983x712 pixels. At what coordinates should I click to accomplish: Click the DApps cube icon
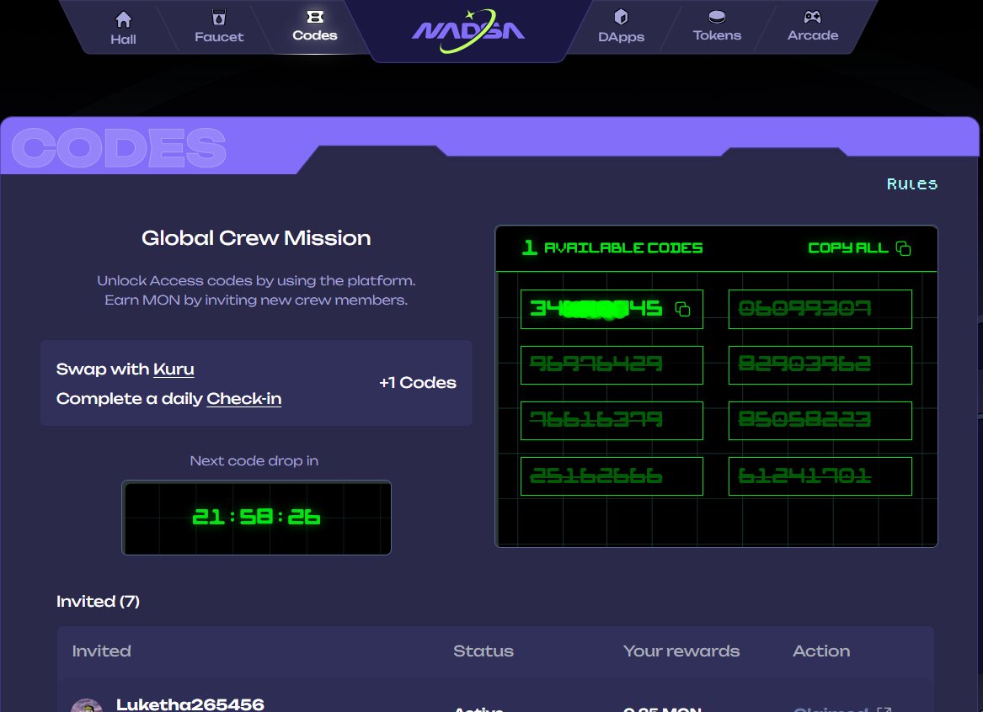621,17
